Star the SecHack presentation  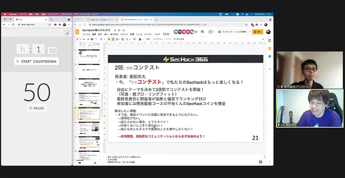coord(115,30)
